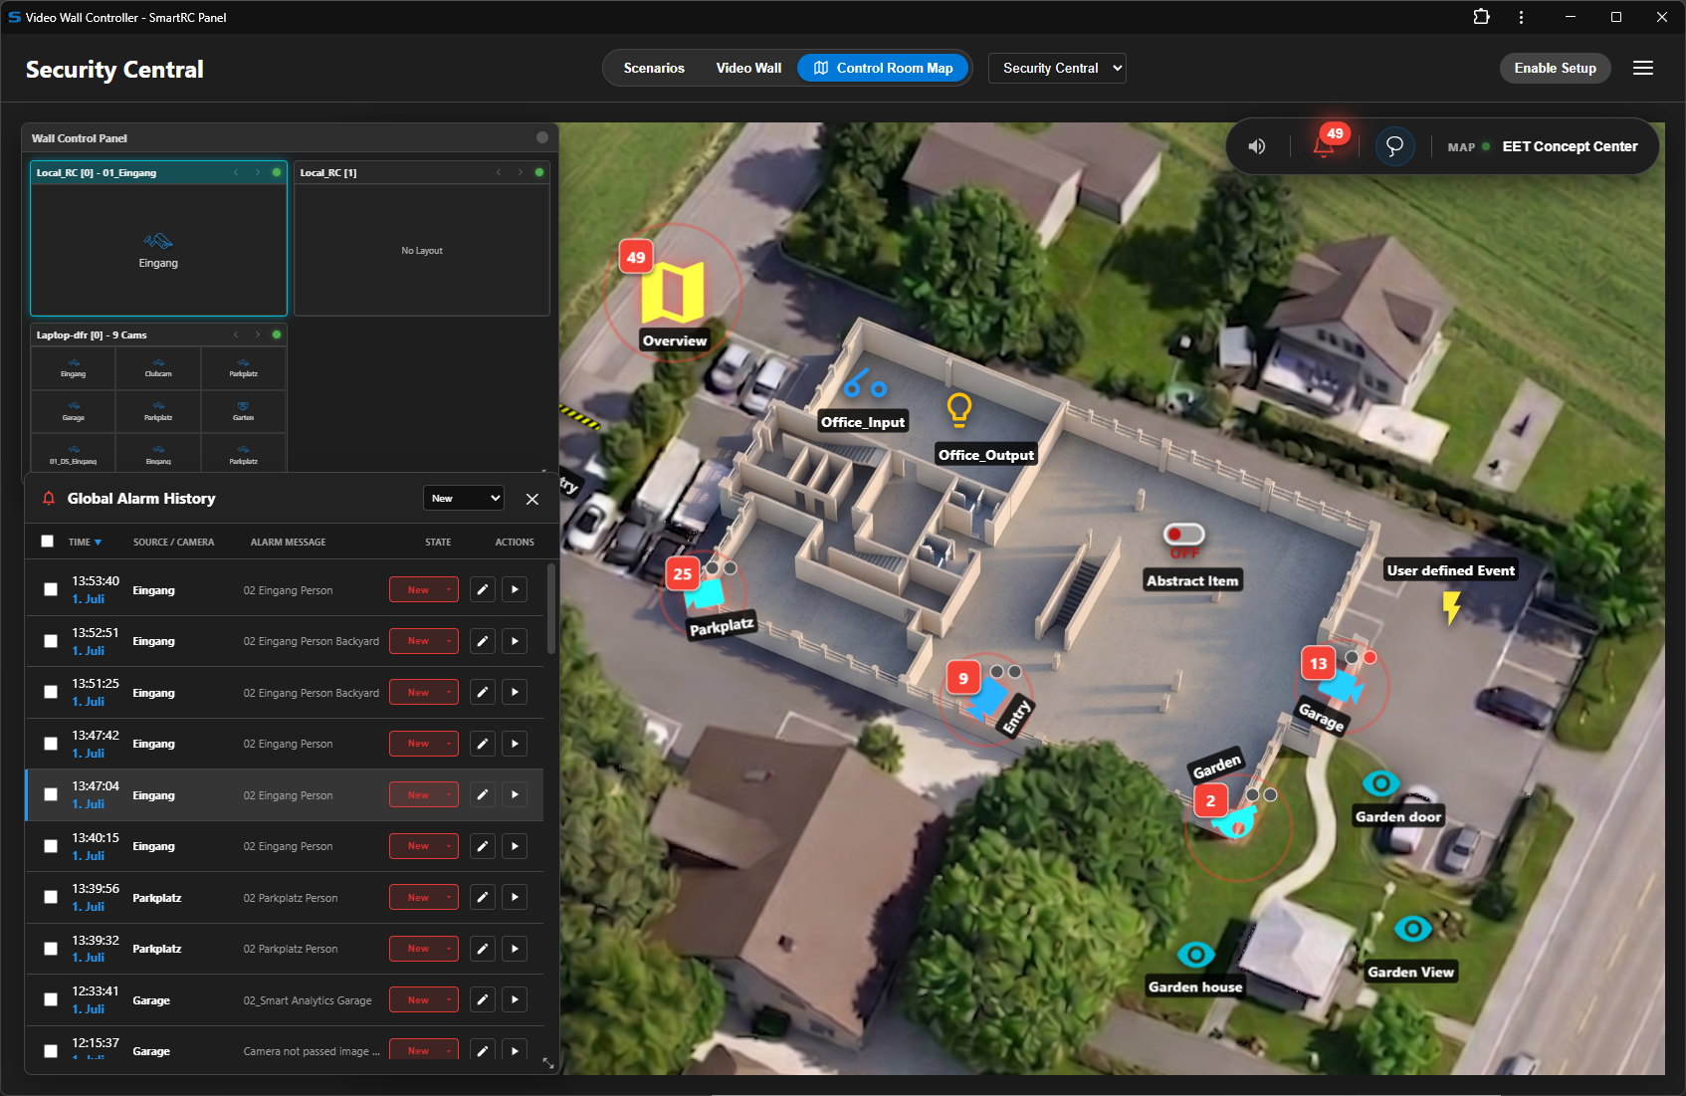The image size is (1686, 1096).
Task: Open the hamburger main menu
Action: coord(1643,68)
